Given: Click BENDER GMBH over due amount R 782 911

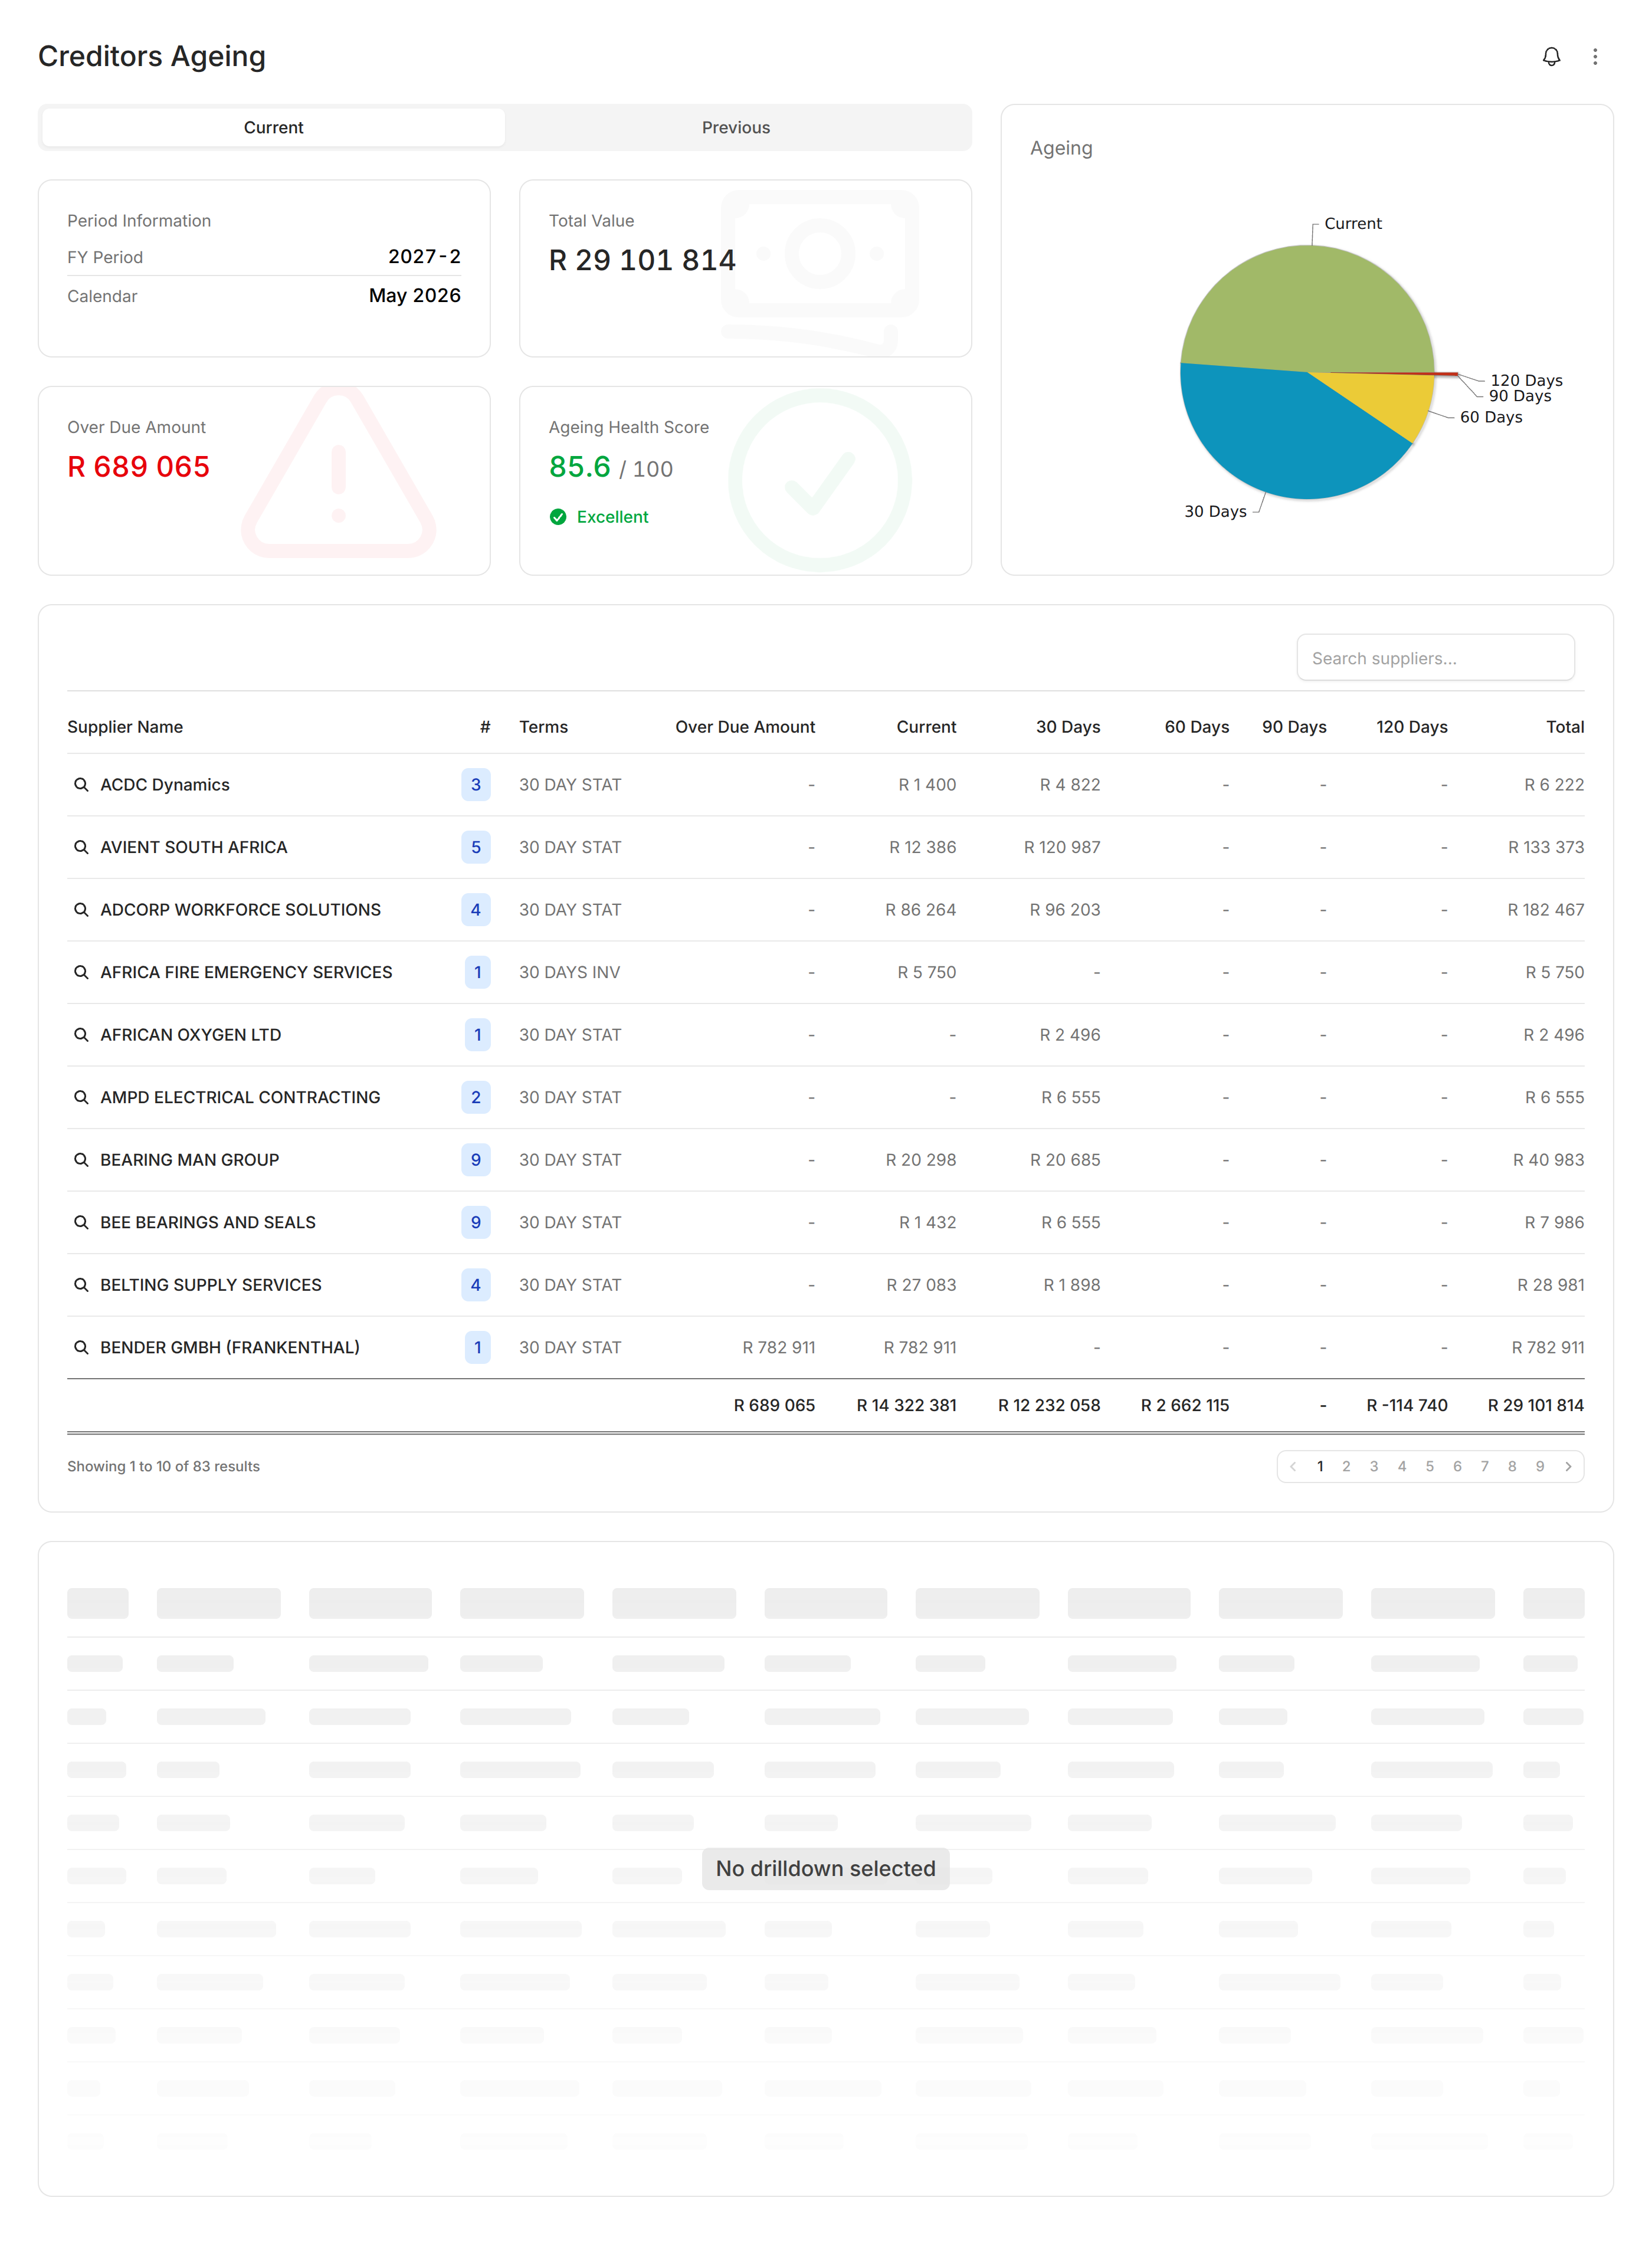Looking at the screenshot, I should [779, 1347].
